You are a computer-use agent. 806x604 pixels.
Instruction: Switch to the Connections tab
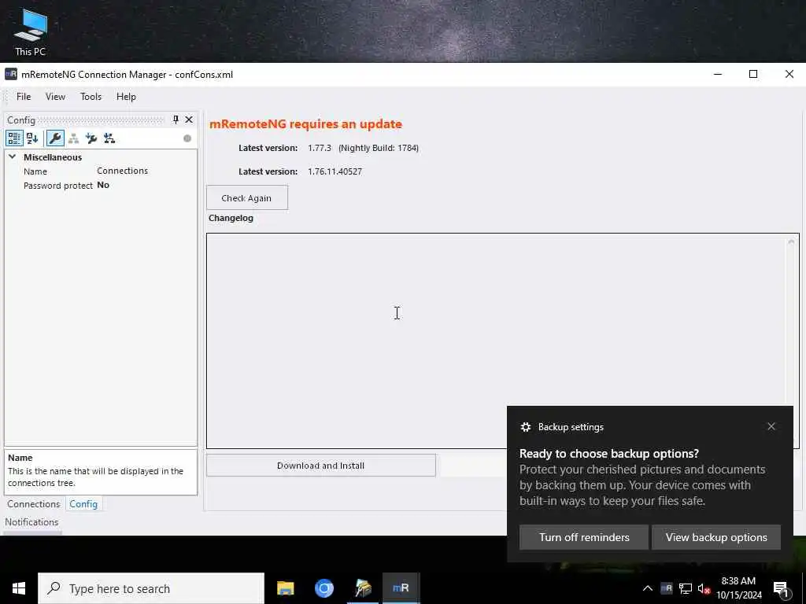point(33,504)
